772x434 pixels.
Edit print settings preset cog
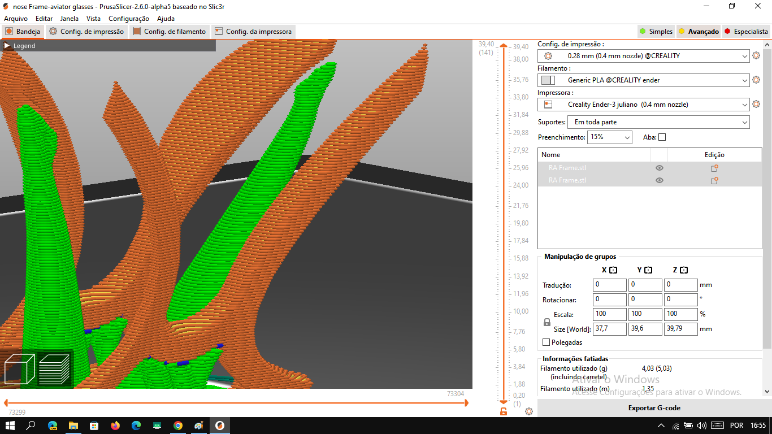756,56
